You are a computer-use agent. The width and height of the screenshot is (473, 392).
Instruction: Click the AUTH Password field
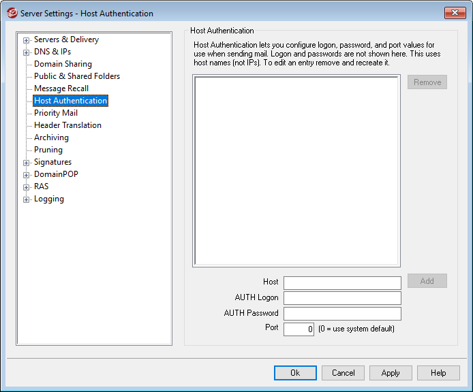[x=342, y=314]
